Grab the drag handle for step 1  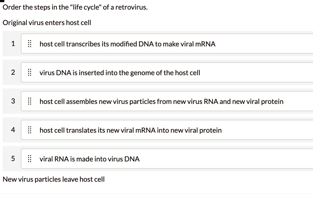tap(30, 44)
